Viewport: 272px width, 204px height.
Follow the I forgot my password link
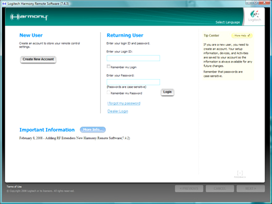click(x=124, y=103)
